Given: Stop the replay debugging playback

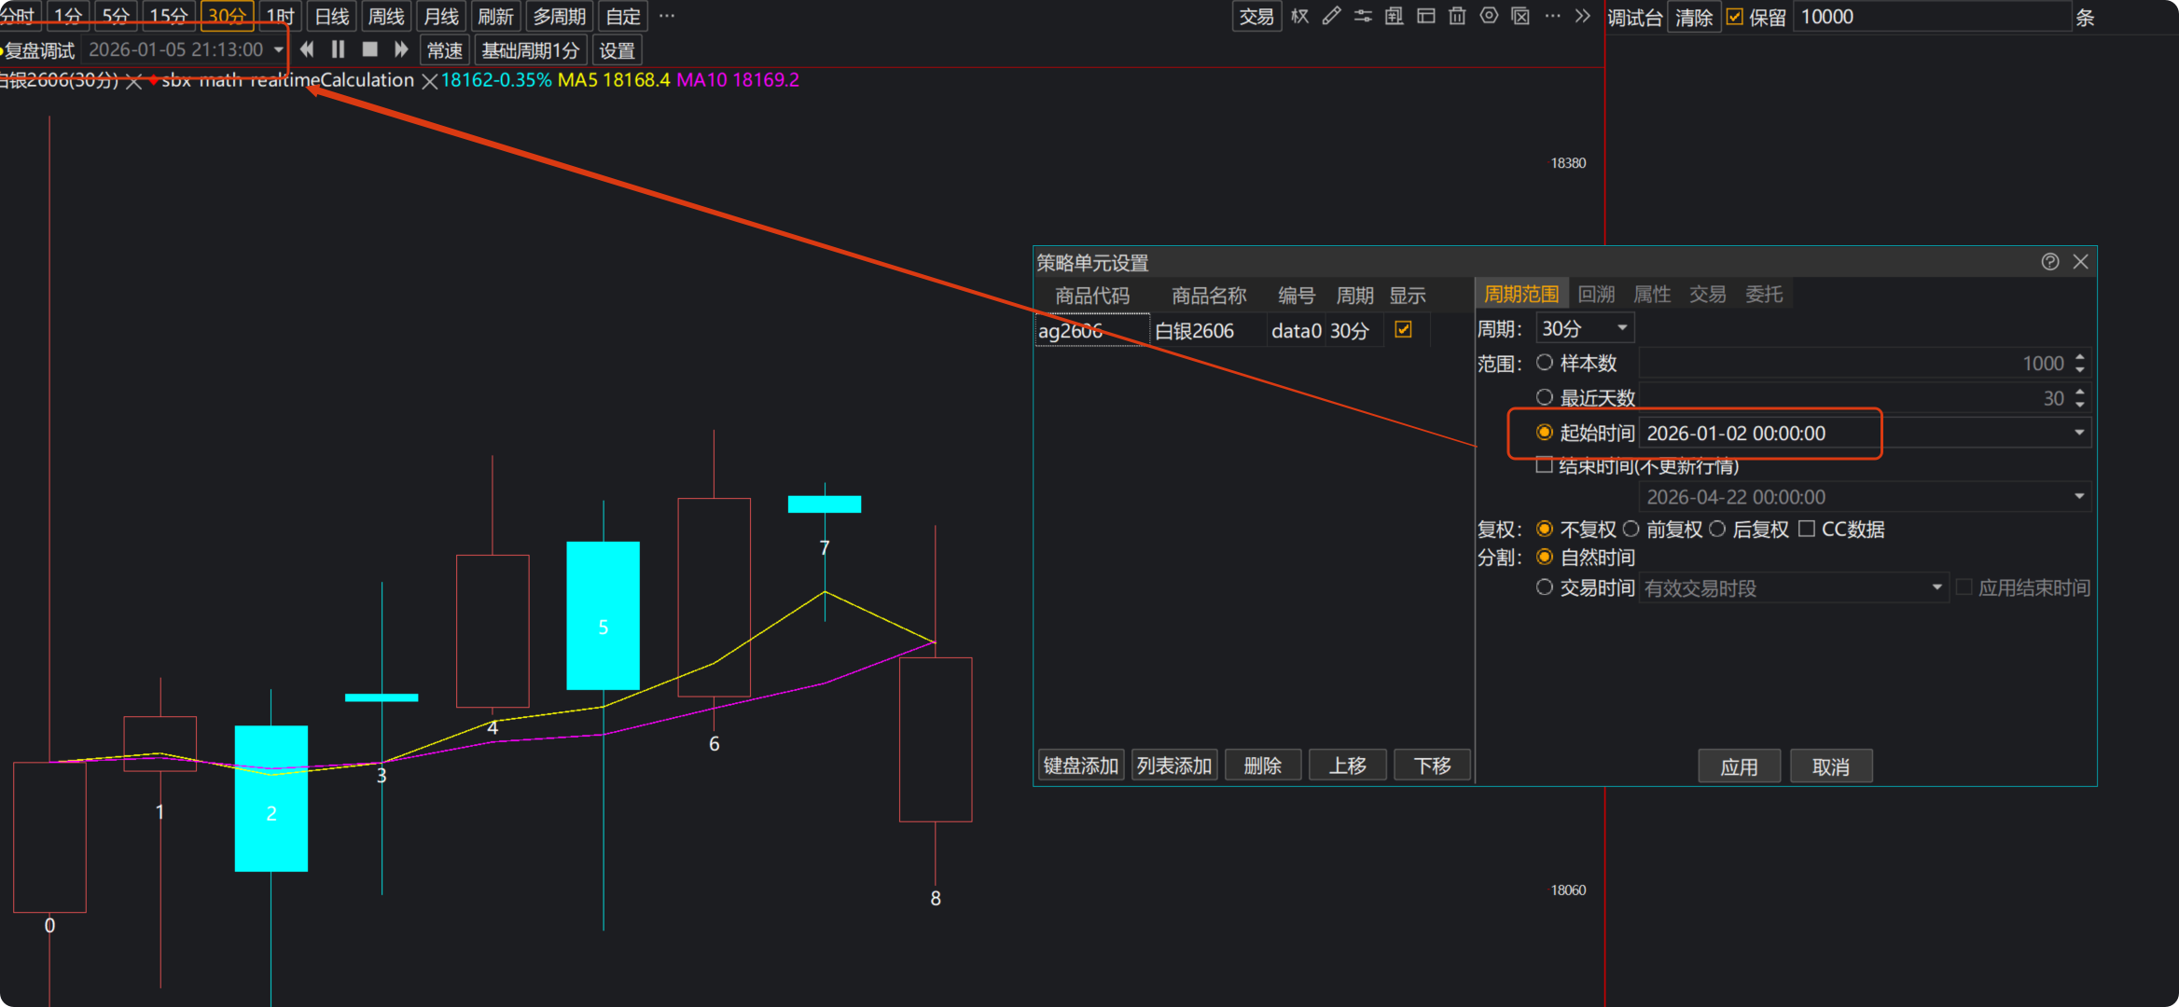Looking at the screenshot, I should click(369, 49).
